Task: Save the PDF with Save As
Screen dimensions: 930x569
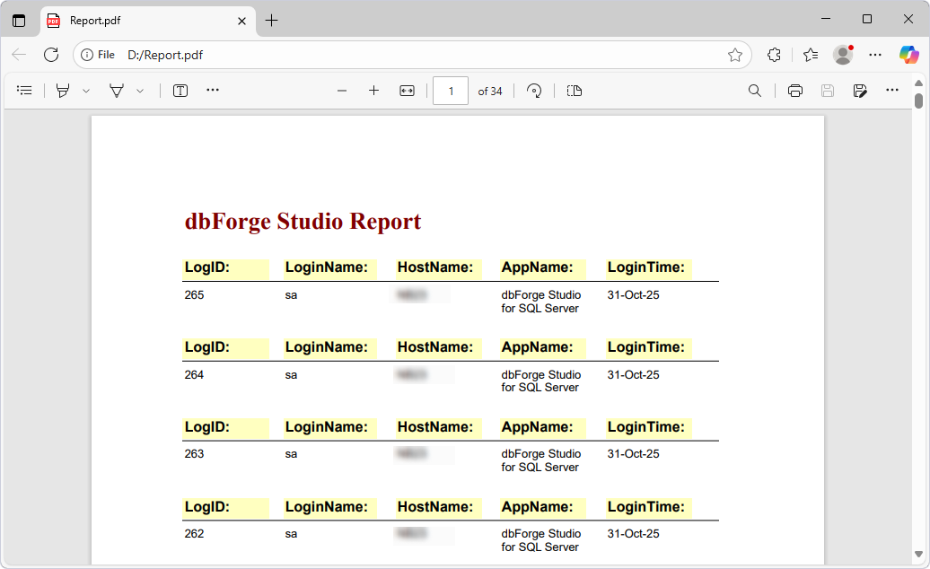Action: point(860,90)
